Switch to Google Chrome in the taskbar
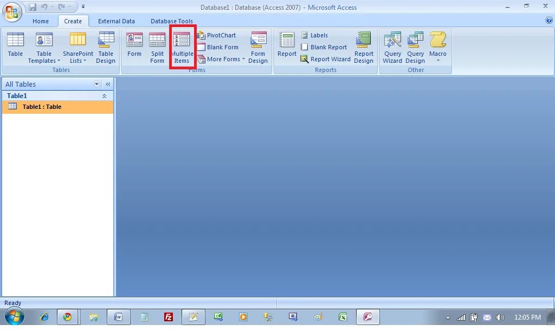Screen dimensions: 555x331 click(67, 317)
